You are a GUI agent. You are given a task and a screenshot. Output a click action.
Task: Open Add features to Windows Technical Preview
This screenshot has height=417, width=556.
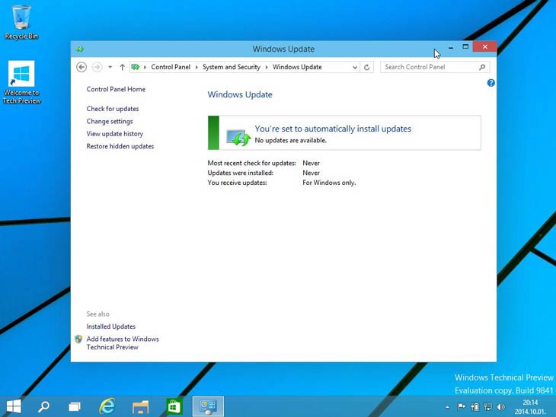pos(123,343)
